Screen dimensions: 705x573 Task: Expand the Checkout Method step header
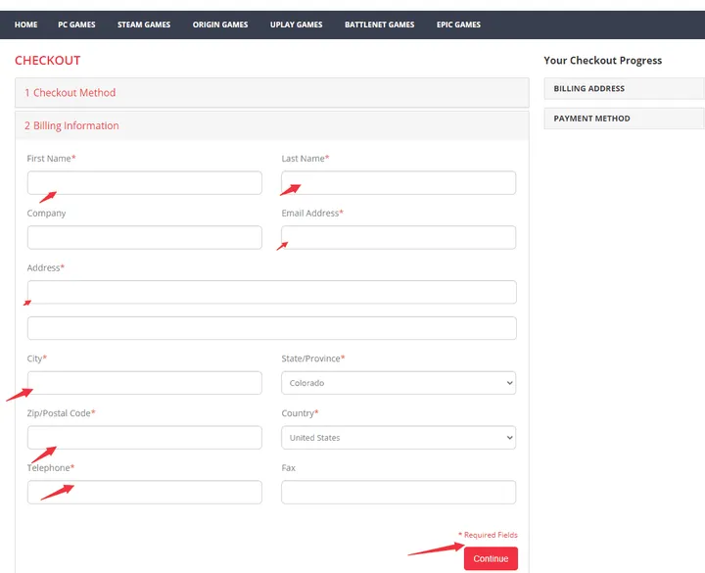[70, 93]
